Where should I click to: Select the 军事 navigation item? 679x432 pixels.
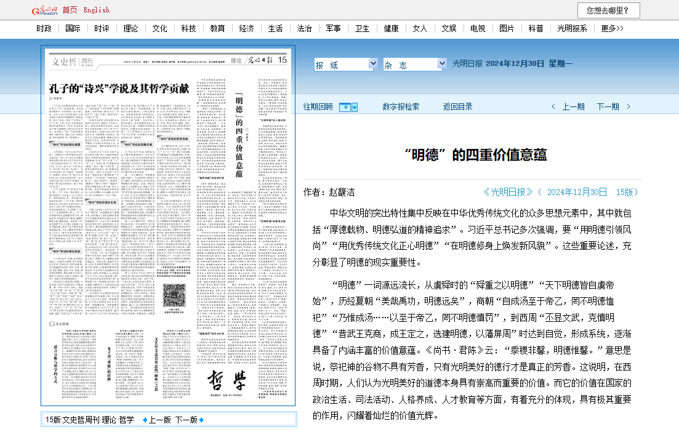pos(334,28)
